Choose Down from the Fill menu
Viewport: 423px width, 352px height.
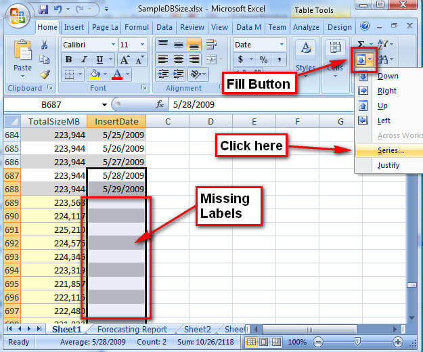click(x=389, y=76)
